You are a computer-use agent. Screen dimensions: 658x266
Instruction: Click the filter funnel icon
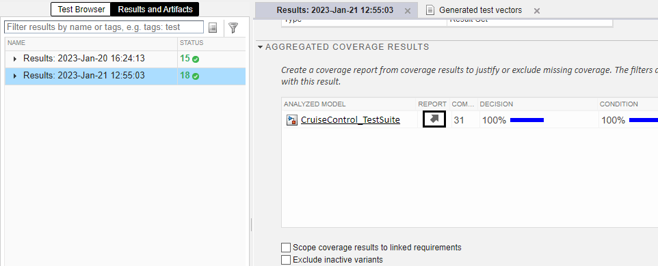(x=233, y=27)
